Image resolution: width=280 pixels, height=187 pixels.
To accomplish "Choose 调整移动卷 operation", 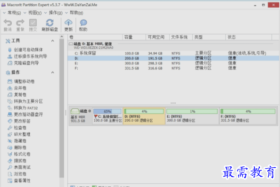I will pos(21,81).
